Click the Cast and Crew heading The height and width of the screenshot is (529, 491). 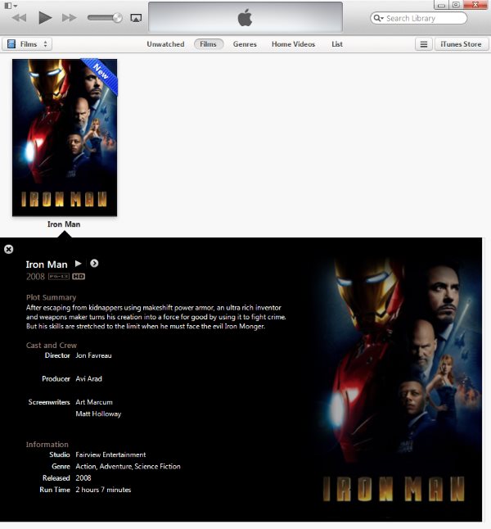pos(52,346)
